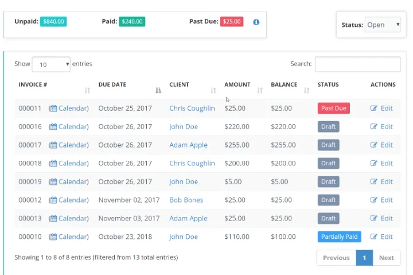Screen dimensions: 413x275
Task: Click Edit link text for invoice 000010
Action: [x=387, y=237]
